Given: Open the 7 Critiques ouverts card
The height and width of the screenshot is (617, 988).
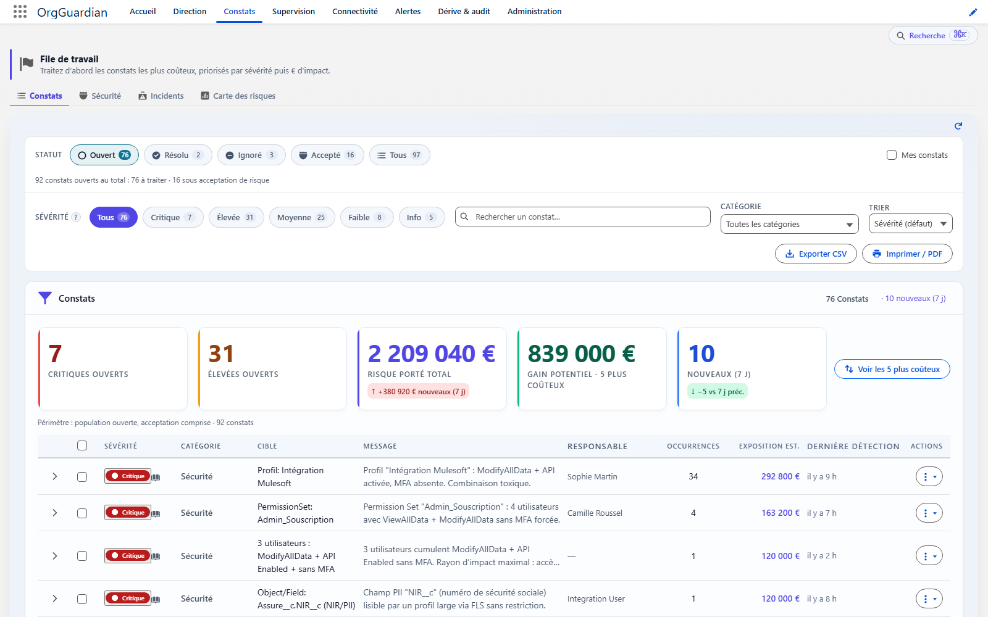Looking at the screenshot, I should pos(112,368).
